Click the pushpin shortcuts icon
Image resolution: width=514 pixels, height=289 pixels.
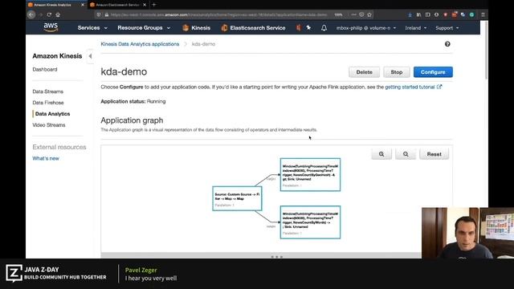(x=308, y=28)
